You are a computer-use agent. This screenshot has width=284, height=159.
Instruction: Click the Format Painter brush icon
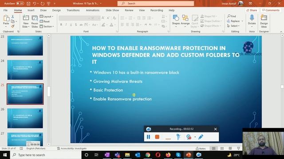point(13,26)
